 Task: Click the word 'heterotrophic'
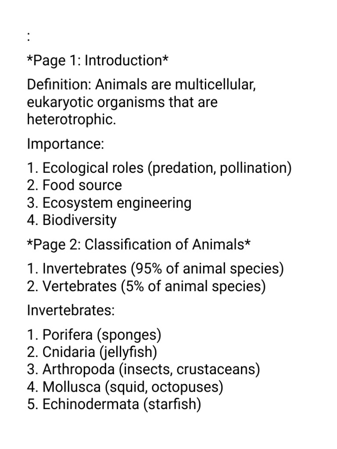(70, 119)
